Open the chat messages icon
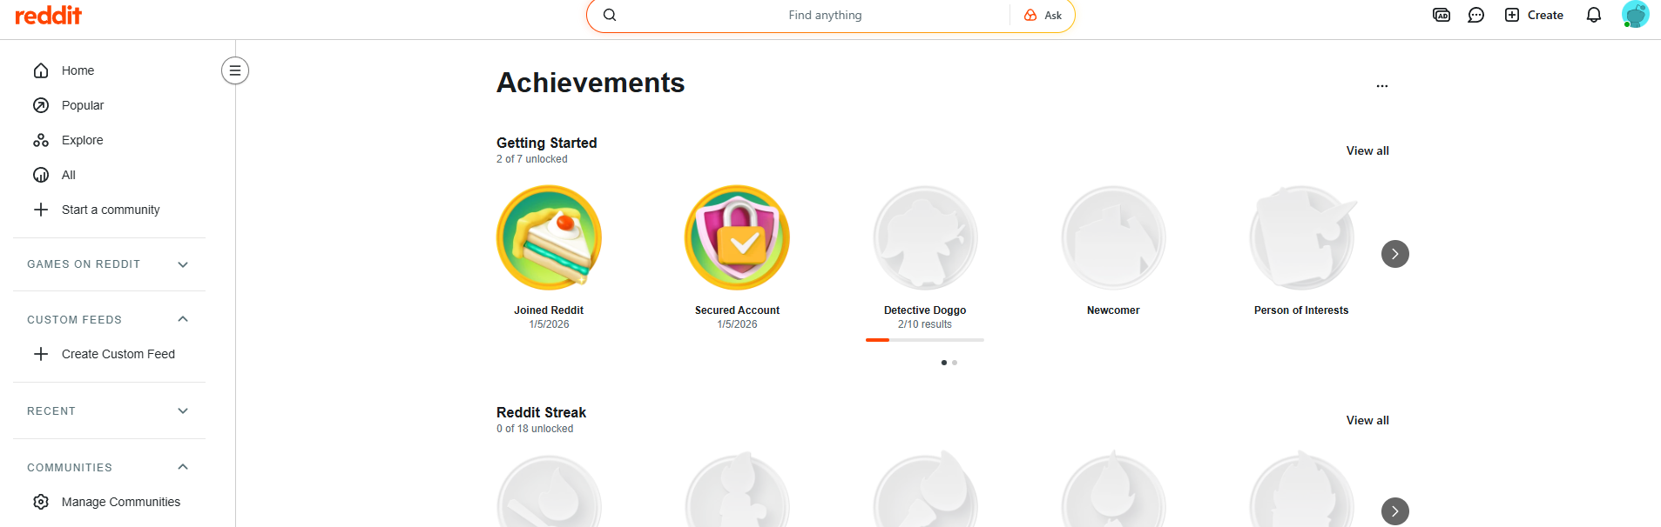1661x527 pixels. pyautogui.click(x=1475, y=15)
